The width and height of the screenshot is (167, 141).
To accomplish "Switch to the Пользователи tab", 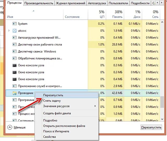I will [118, 3].
